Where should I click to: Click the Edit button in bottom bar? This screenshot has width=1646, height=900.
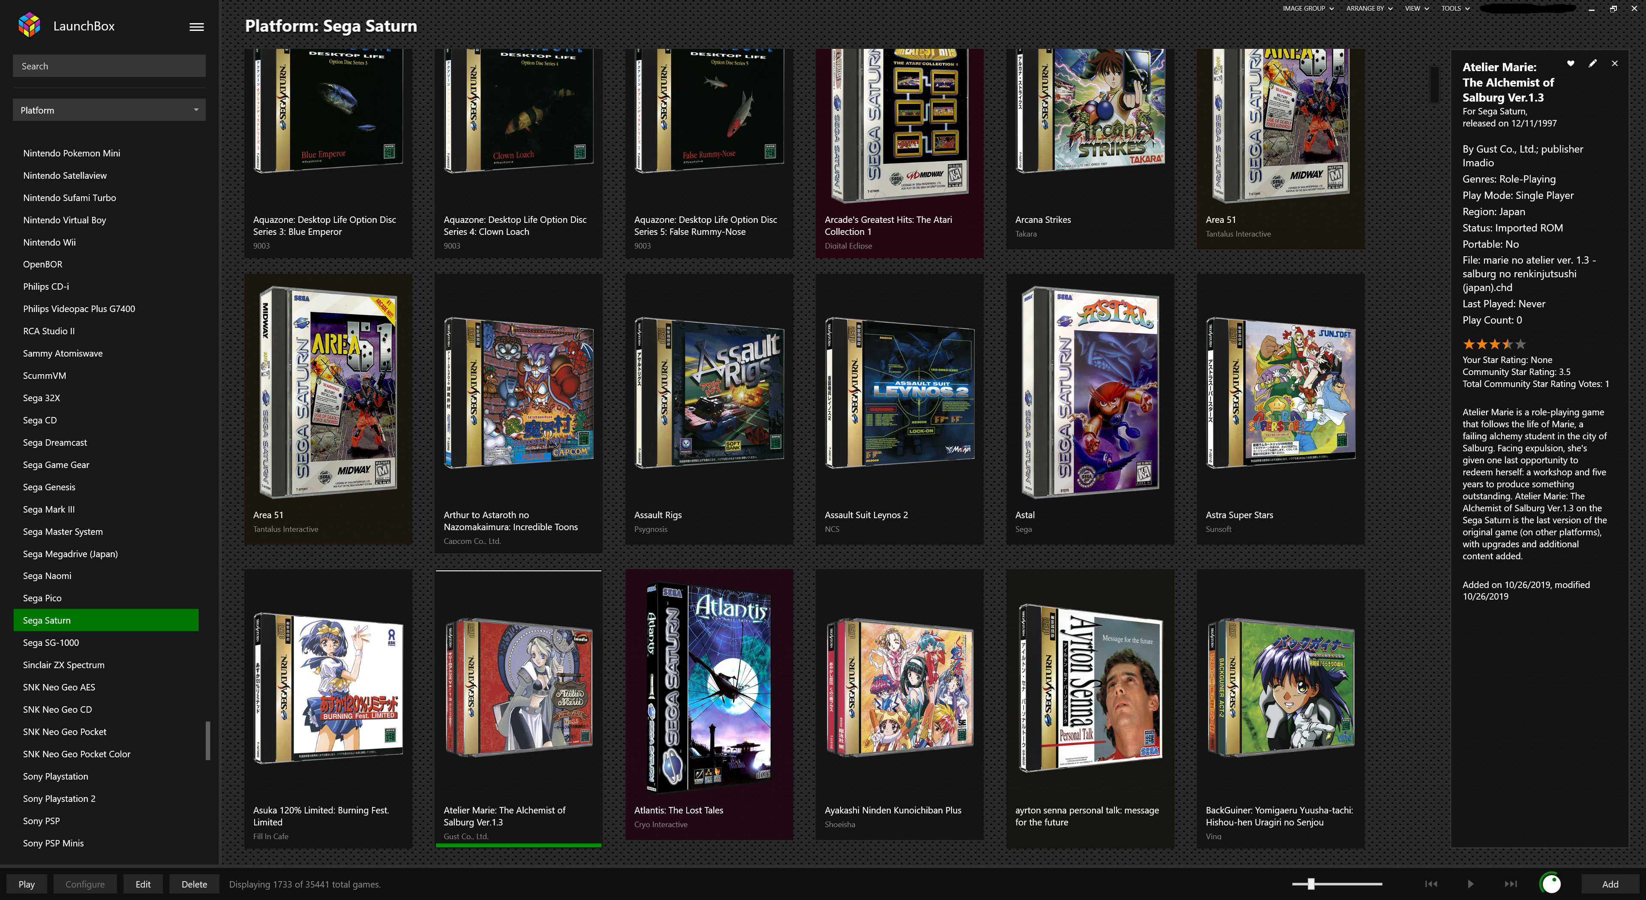point(143,884)
